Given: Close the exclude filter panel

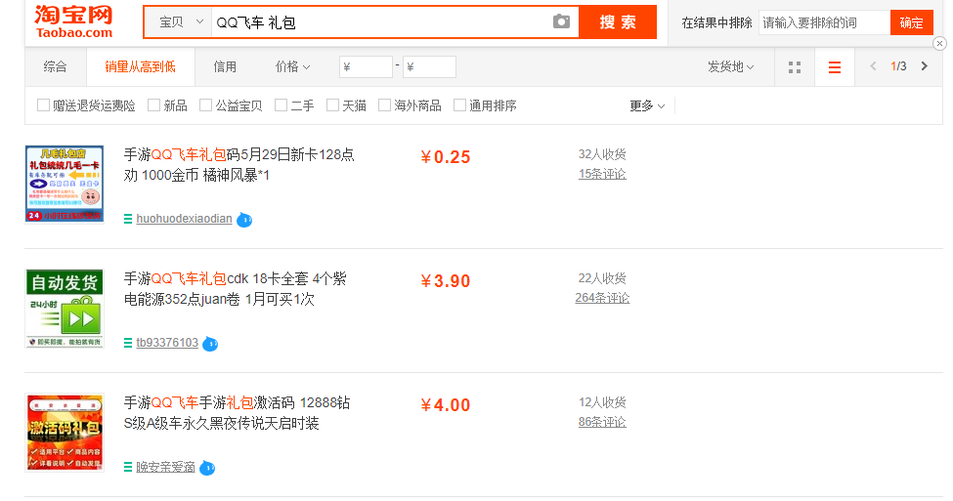Looking at the screenshot, I should pos(939,43).
